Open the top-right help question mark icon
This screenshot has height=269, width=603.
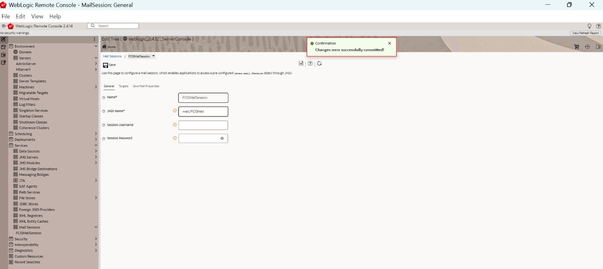pos(598,26)
